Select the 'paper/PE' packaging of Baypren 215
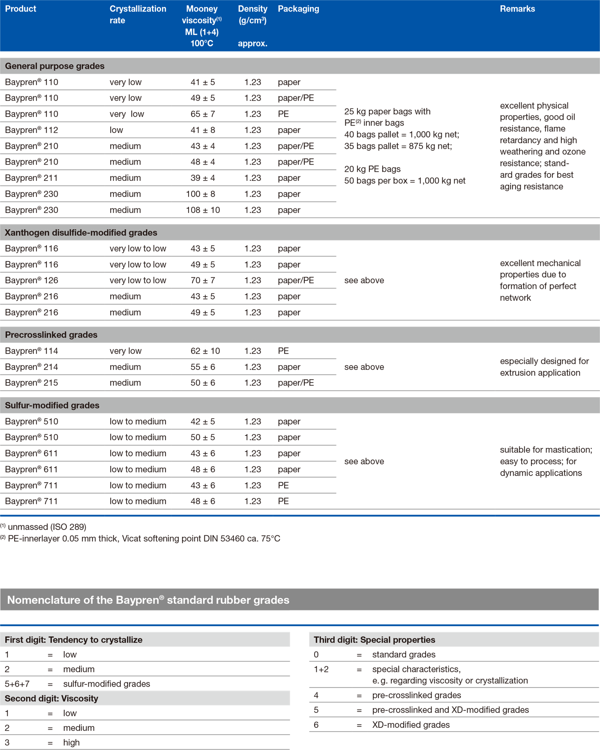Screen dimensions: 600x750 point(296,383)
